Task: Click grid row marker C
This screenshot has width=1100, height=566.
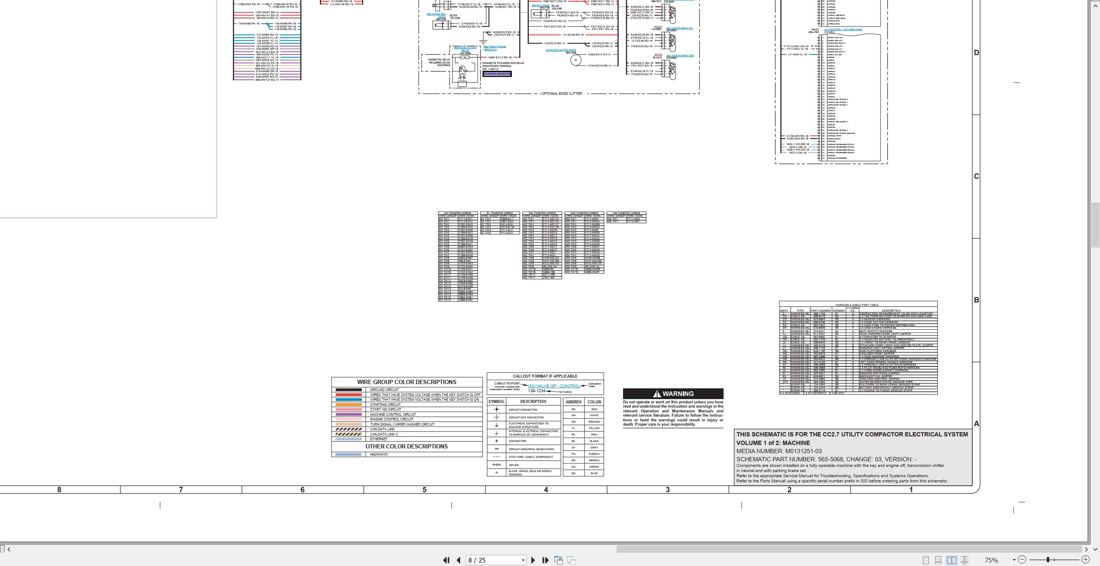Action: point(976,176)
